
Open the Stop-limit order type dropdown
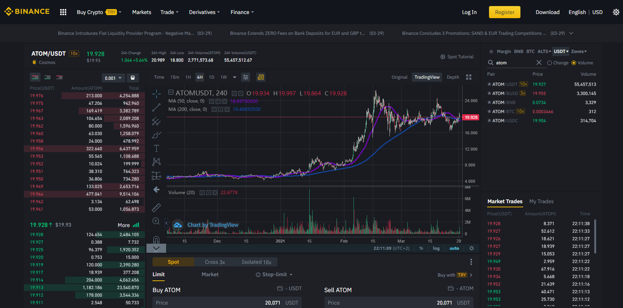click(274, 274)
